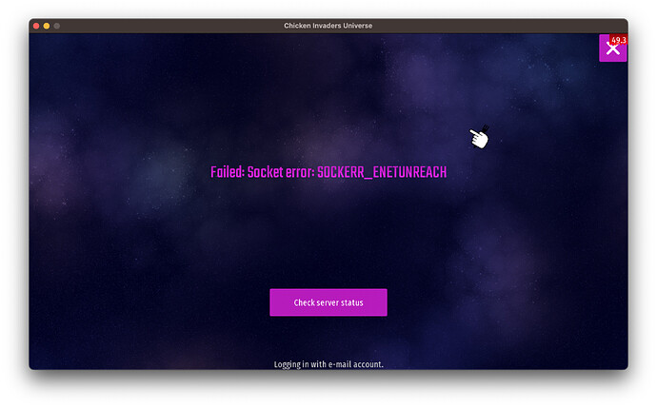
Task: Click the Socket error label in pink
Action: 280,172
